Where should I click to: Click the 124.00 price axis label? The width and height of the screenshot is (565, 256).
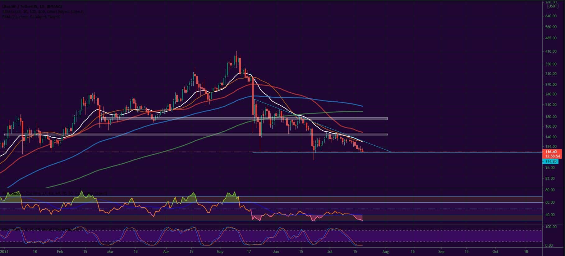coord(550,147)
